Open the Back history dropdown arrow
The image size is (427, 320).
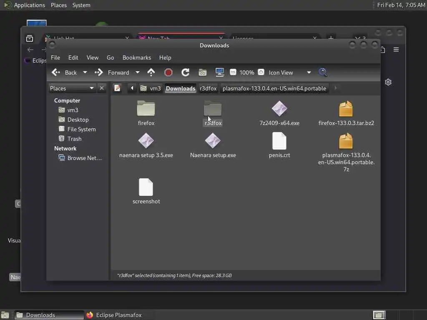(x=85, y=72)
